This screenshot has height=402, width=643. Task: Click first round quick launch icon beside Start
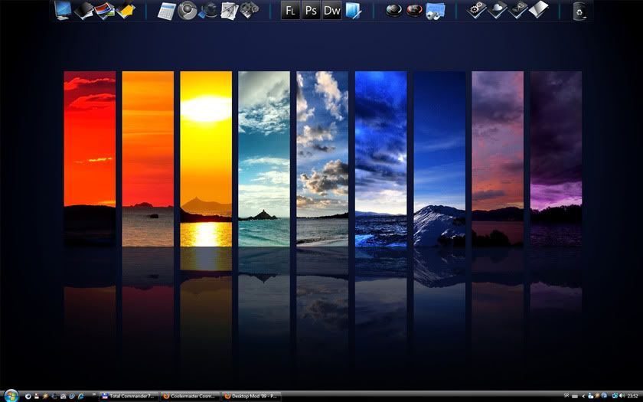tap(28, 397)
